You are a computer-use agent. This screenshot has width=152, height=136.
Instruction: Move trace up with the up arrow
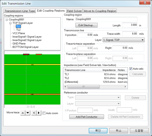(23, 113)
